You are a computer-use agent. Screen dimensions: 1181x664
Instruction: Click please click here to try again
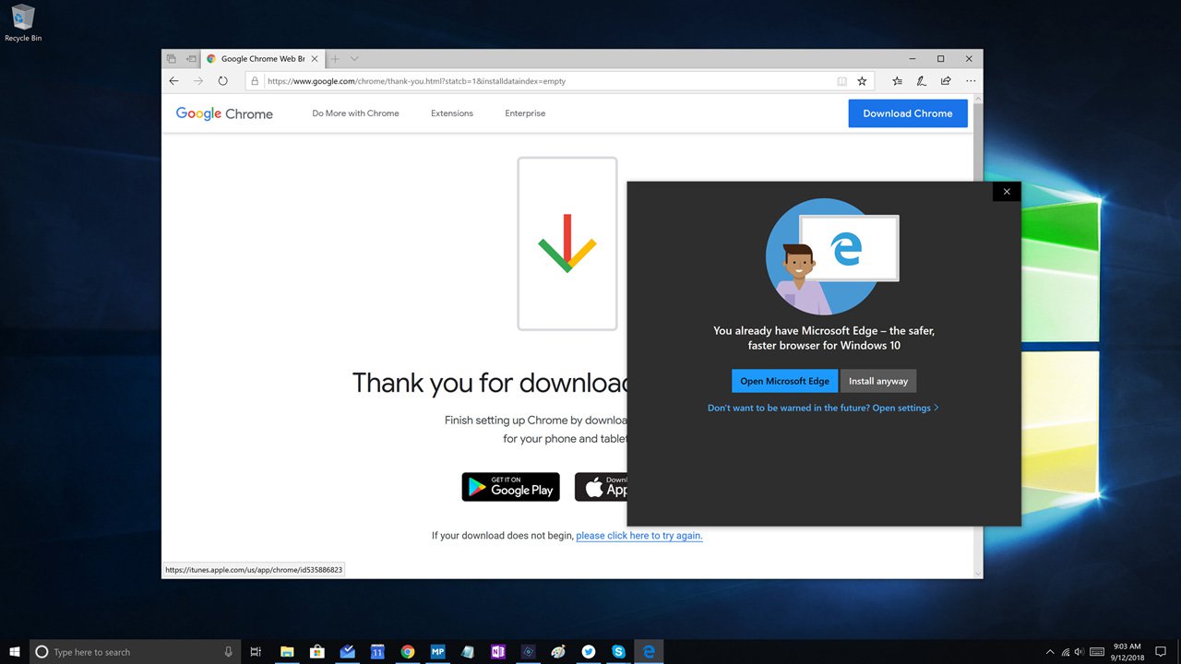click(638, 535)
